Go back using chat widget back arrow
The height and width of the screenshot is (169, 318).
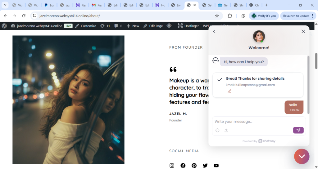tap(214, 31)
